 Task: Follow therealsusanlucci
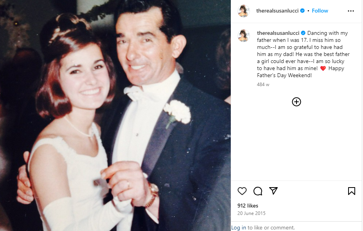tap(320, 11)
